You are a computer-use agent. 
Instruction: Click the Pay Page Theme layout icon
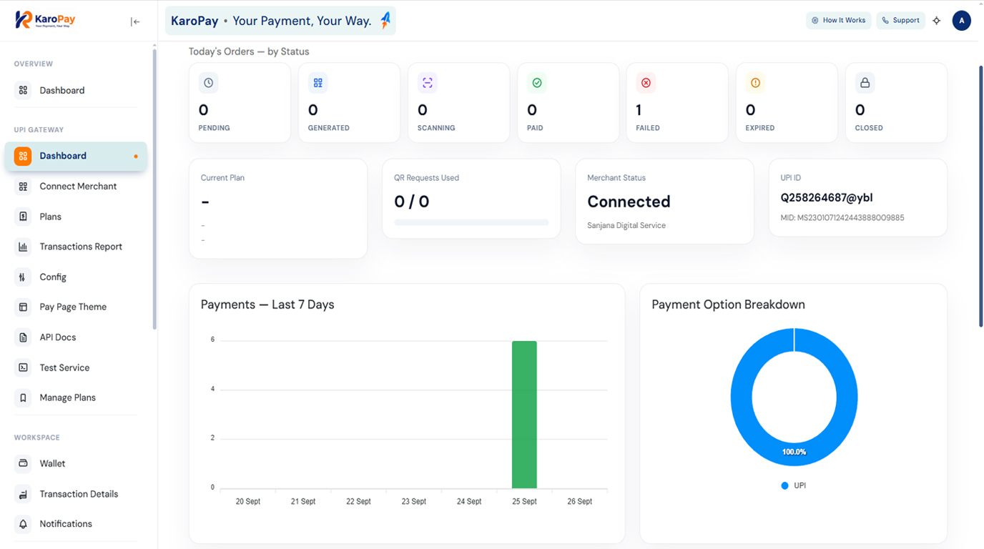24,307
